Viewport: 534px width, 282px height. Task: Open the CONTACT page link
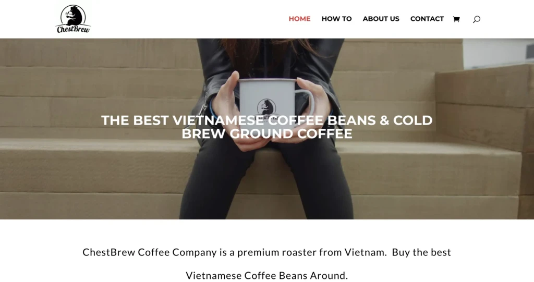point(427,19)
